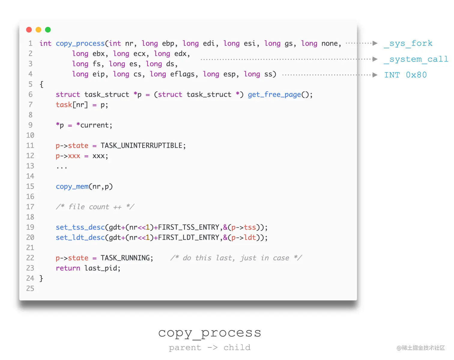Click the parameter 'none' on line 1
This screenshot has width=454, height=360.
329,43
